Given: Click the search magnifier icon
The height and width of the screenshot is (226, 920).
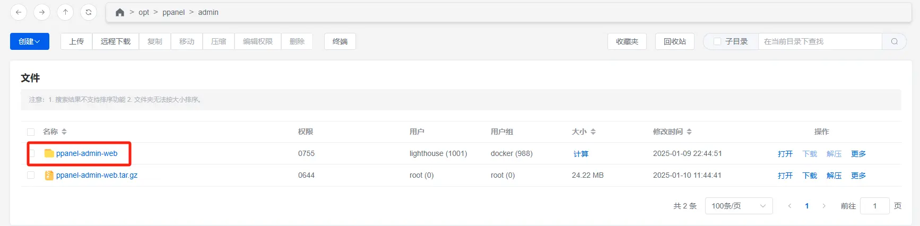Looking at the screenshot, I should (x=895, y=41).
